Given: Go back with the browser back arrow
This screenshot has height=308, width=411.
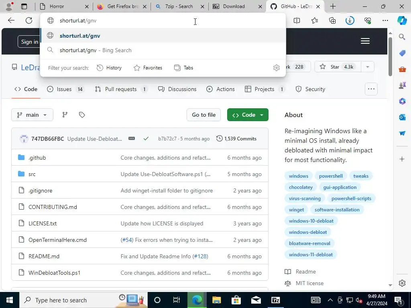Looking at the screenshot, I should 11,20.
